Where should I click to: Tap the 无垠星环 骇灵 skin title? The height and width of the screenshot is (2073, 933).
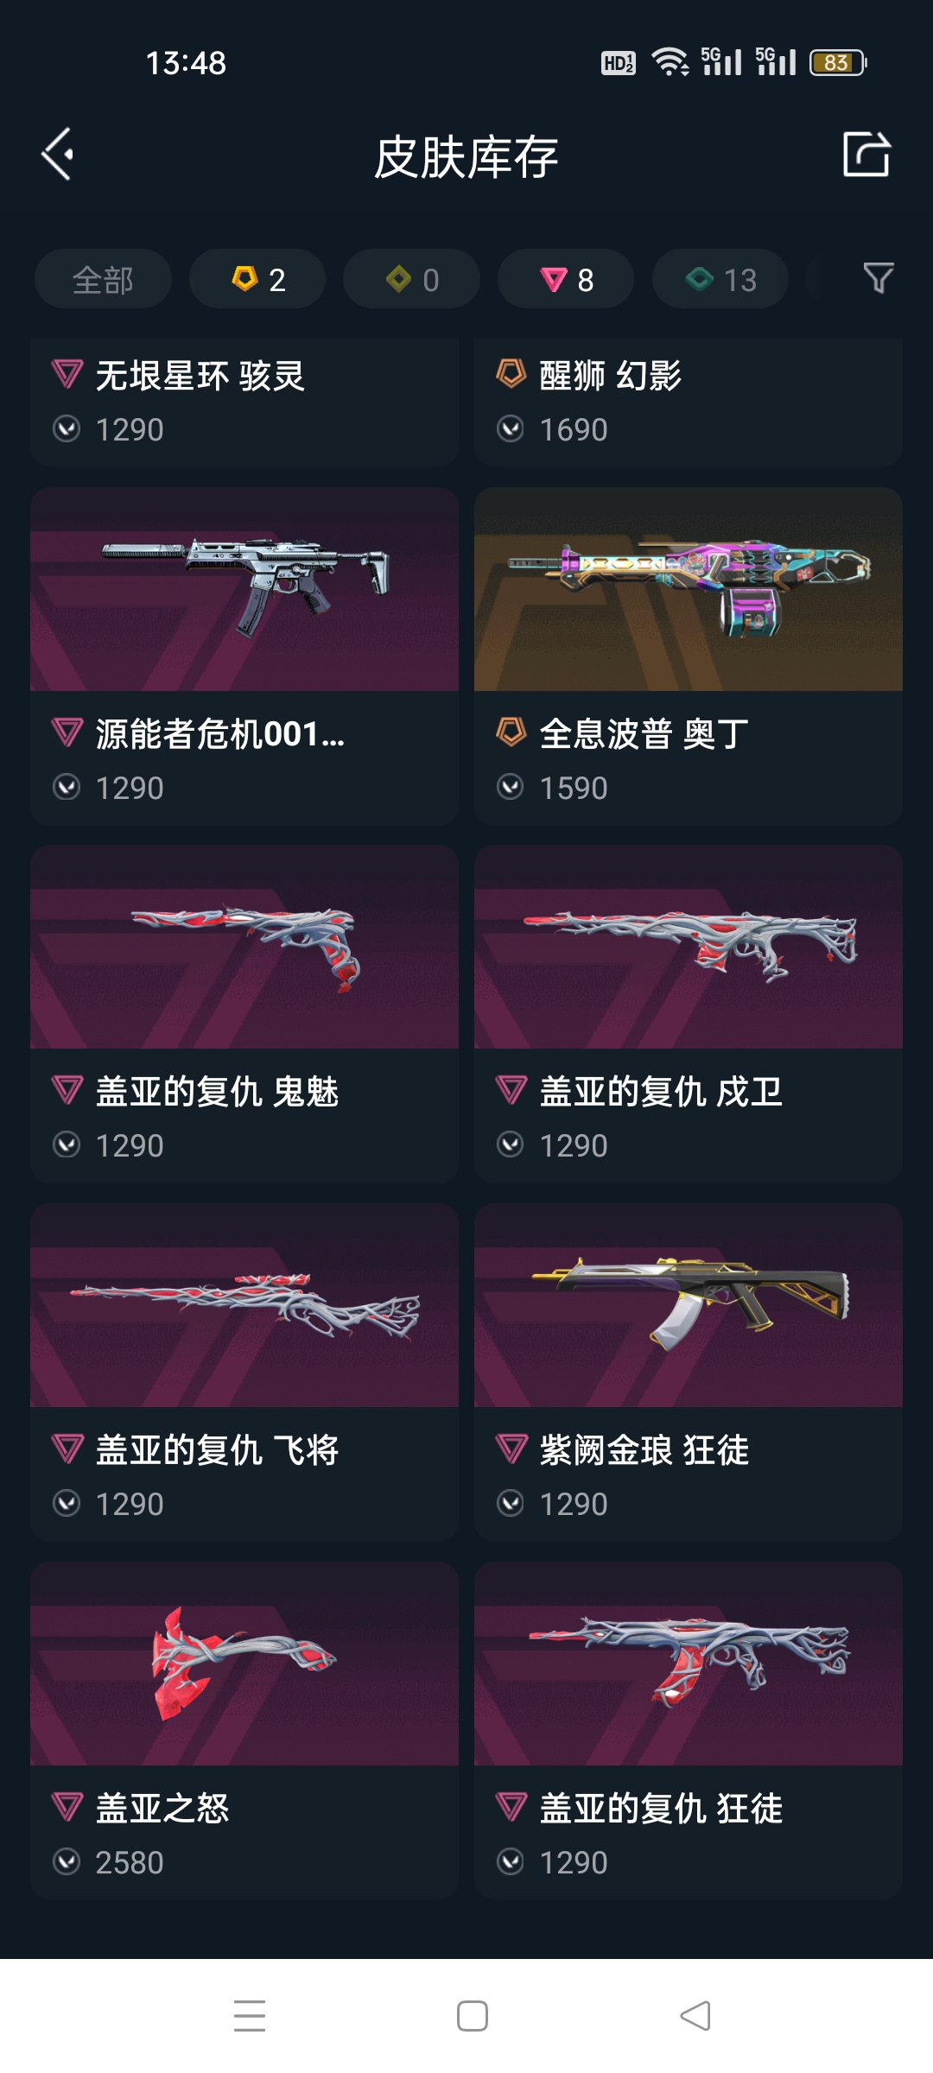pyautogui.click(x=200, y=376)
